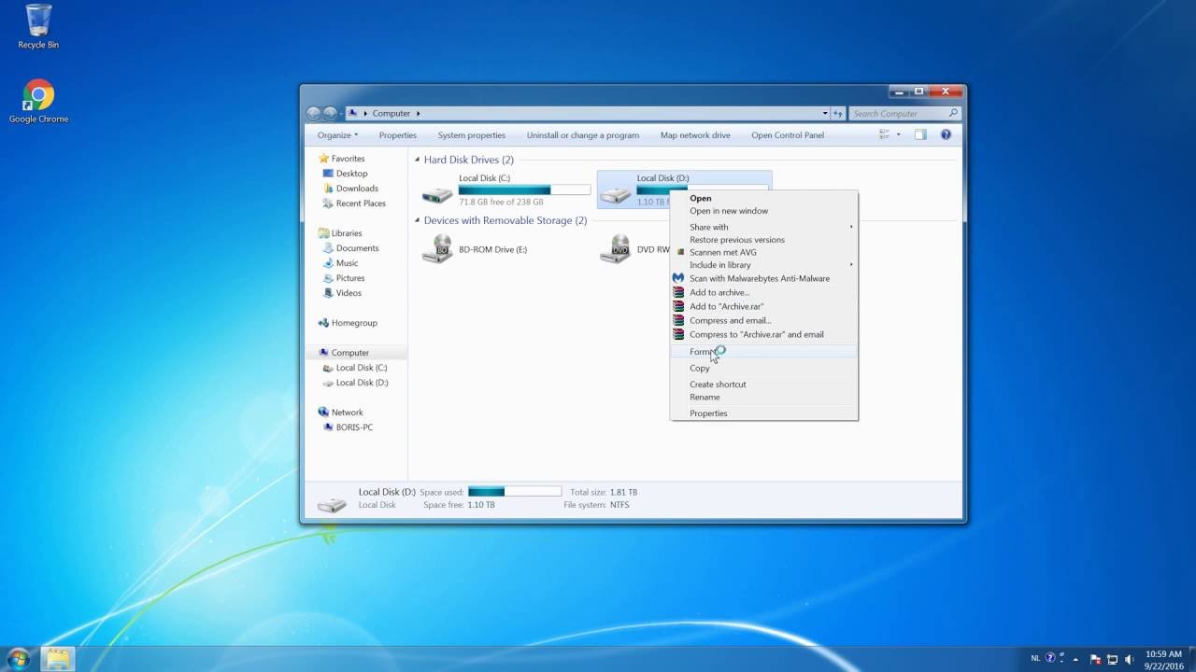Screen dimensions: 1196x672
Task: Click the WinRAR icon beside Compress and email
Action: tap(678, 320)
